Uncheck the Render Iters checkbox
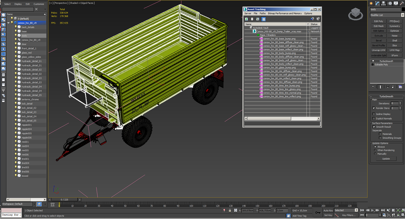This screenshot has height=219, width=405. [374, 108]
